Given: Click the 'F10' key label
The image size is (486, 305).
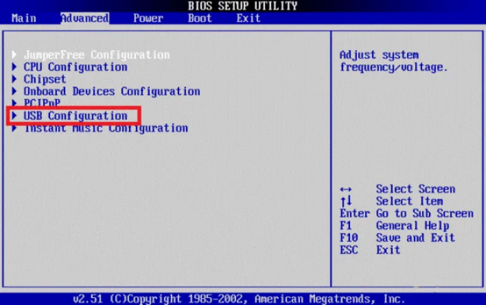Looking at the screenshot, I should (x=349, y=238).
